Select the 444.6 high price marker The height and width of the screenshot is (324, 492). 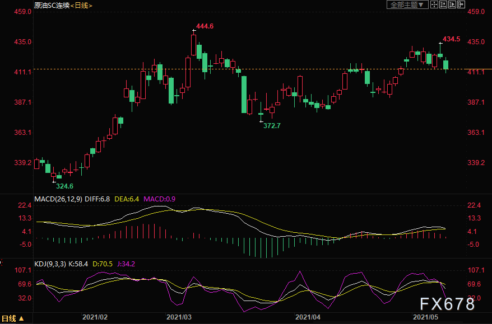204,26
